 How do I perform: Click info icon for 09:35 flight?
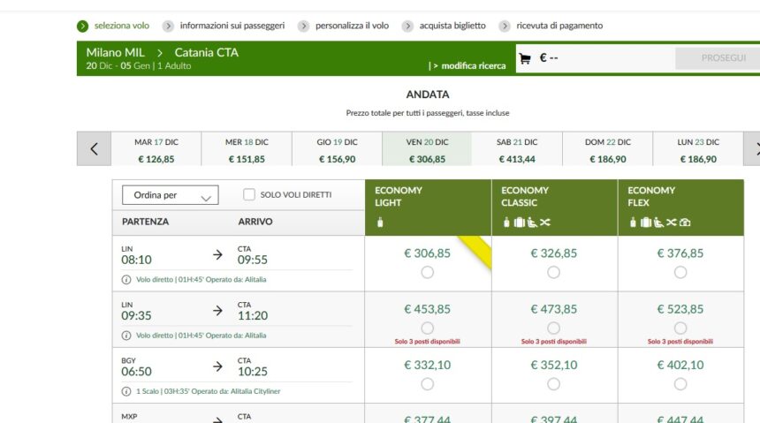point(126,336)
